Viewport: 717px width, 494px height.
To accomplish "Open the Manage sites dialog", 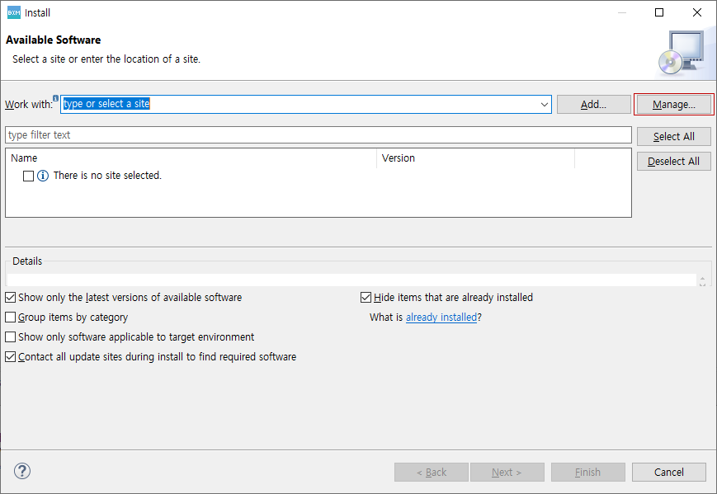I will coord(673,104).
